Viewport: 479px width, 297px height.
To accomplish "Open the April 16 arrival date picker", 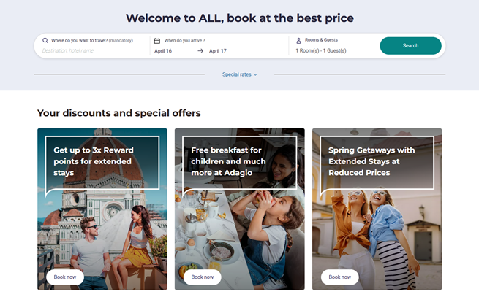I will coord(163,51).
